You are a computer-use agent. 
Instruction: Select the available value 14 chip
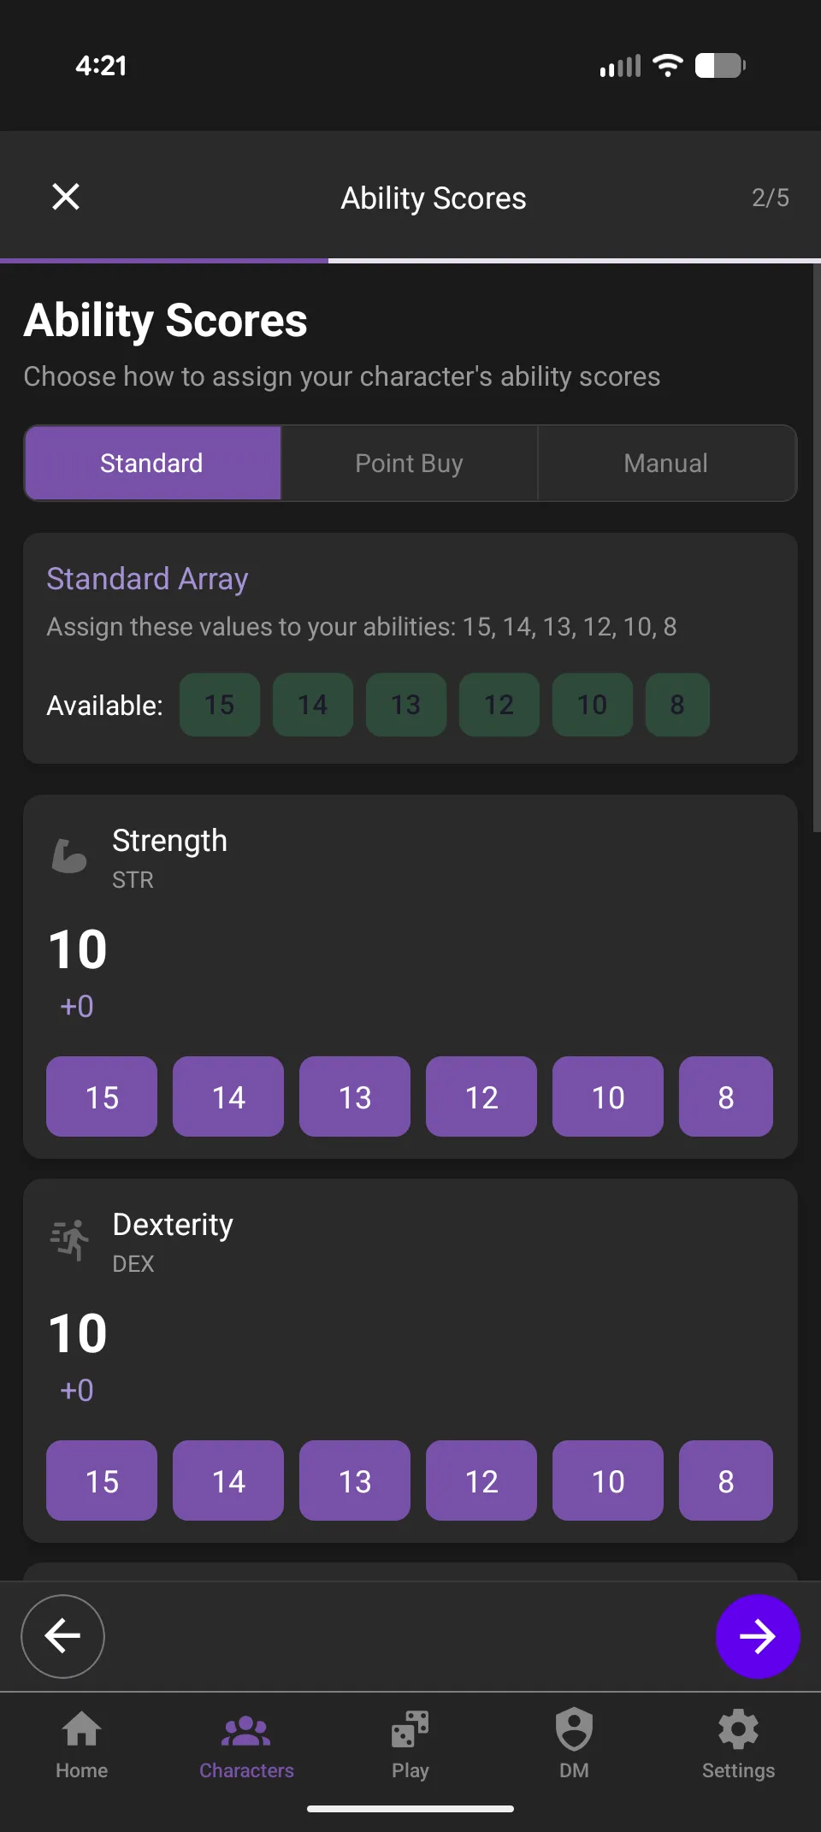click(313, 705)
